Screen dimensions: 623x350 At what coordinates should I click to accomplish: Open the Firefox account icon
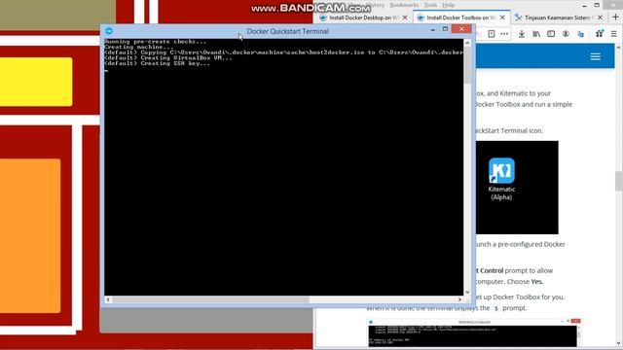(x=566, y=34)
